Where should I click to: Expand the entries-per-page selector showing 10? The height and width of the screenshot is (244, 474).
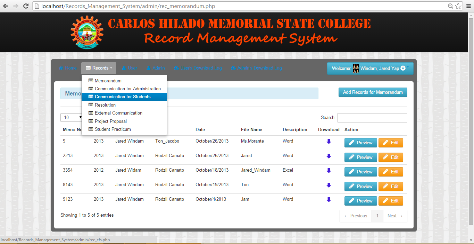(71, 118)
